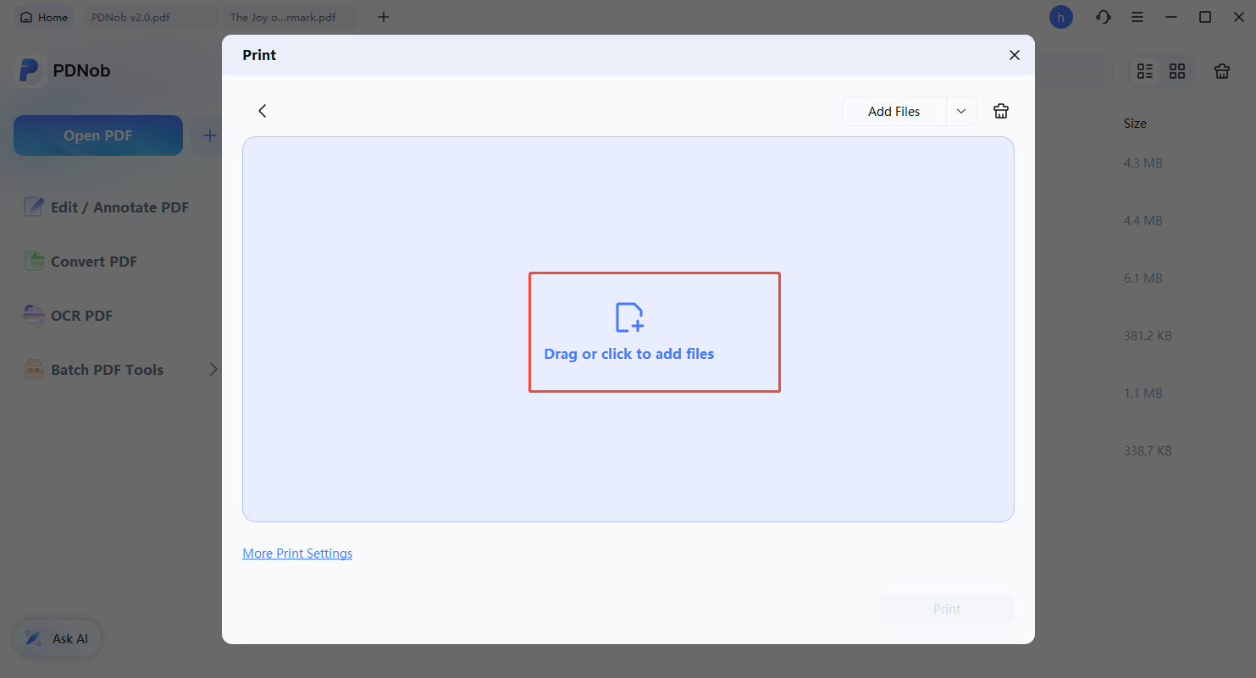Click the drag or click to add files area
The image size is (1256, 678).
pos(654,332)
